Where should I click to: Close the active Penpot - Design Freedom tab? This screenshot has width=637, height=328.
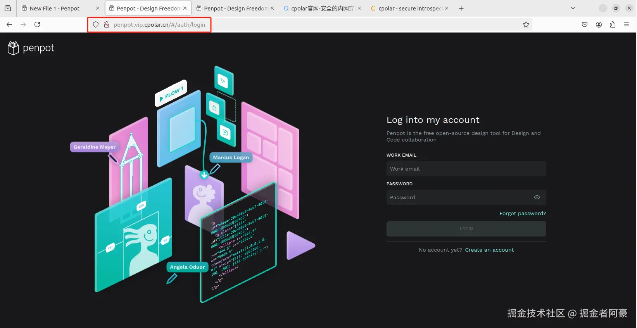click(185, 8)
